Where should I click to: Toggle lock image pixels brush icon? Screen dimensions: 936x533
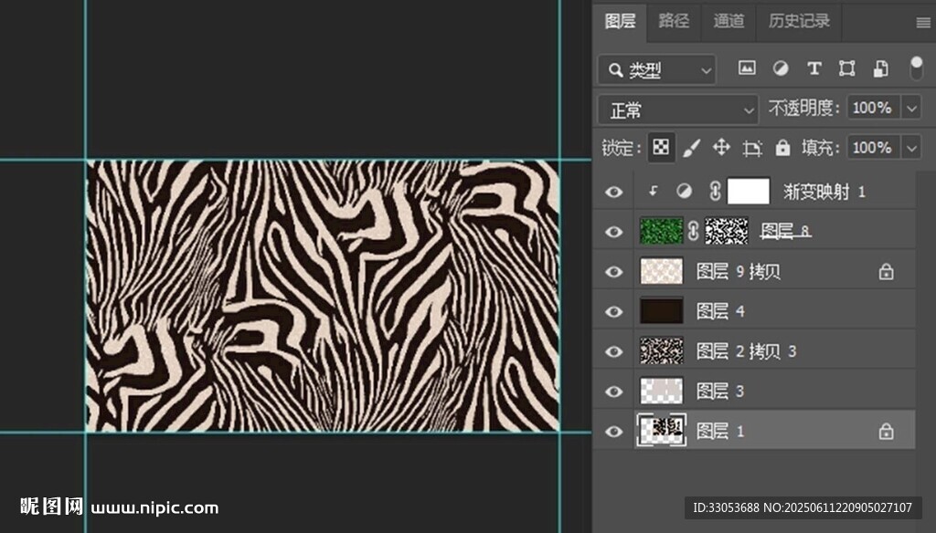[691, 148]
